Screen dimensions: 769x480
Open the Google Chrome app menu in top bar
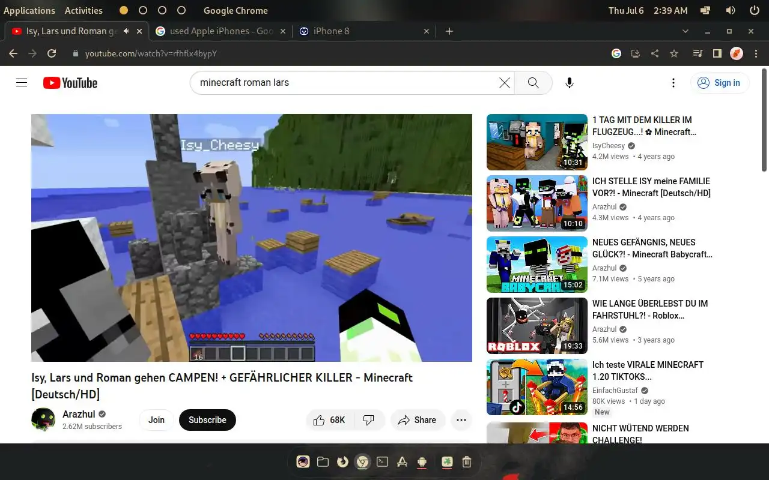236,10
